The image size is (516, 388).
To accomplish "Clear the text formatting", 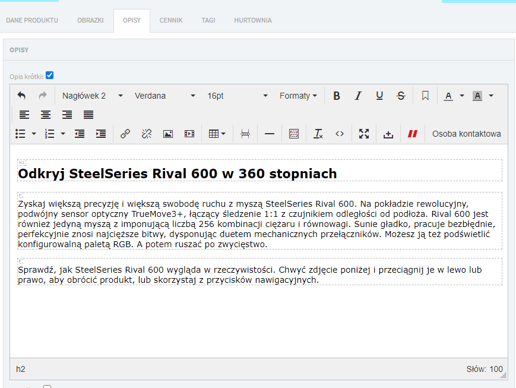I will (318, 134).
